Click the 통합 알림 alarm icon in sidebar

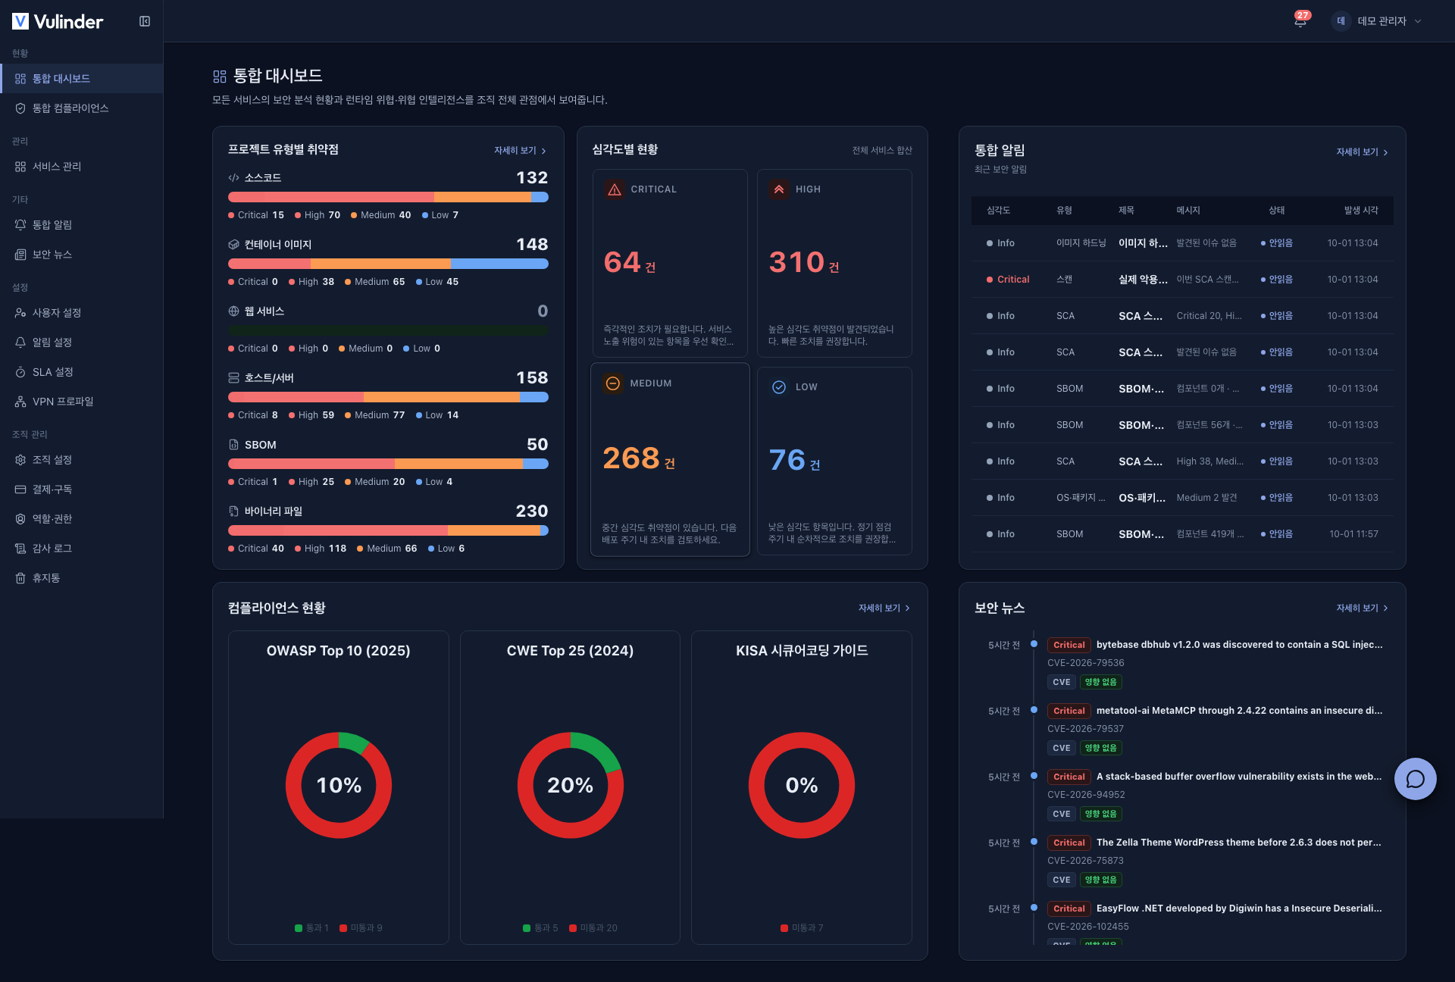coord(20,225)
